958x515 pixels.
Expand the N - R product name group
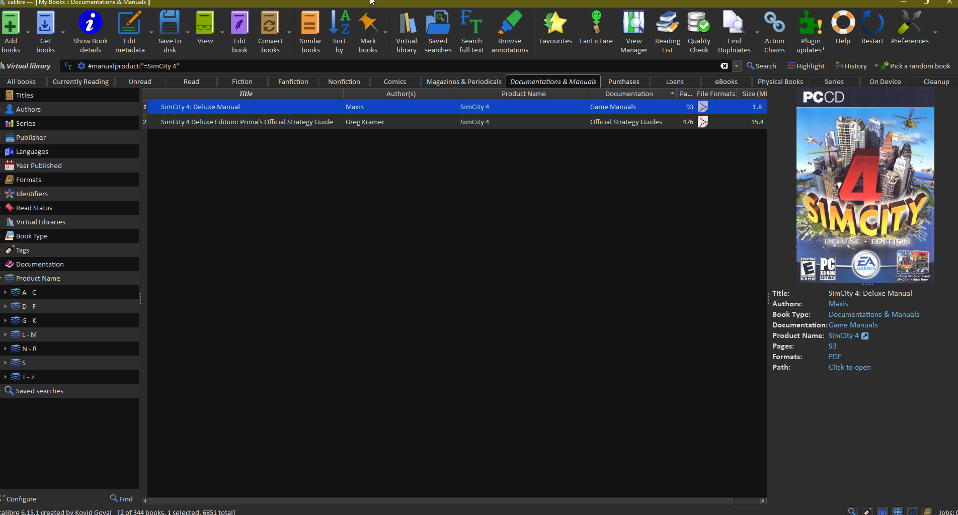tap(5, 349)
